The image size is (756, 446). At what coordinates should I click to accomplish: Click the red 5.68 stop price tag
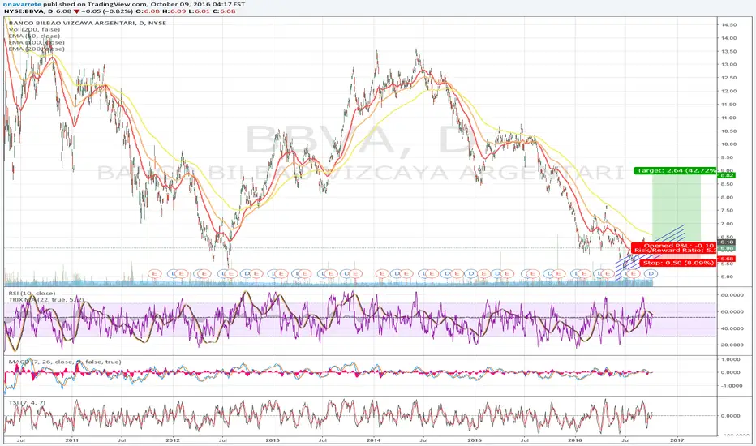tap(727, 259)
